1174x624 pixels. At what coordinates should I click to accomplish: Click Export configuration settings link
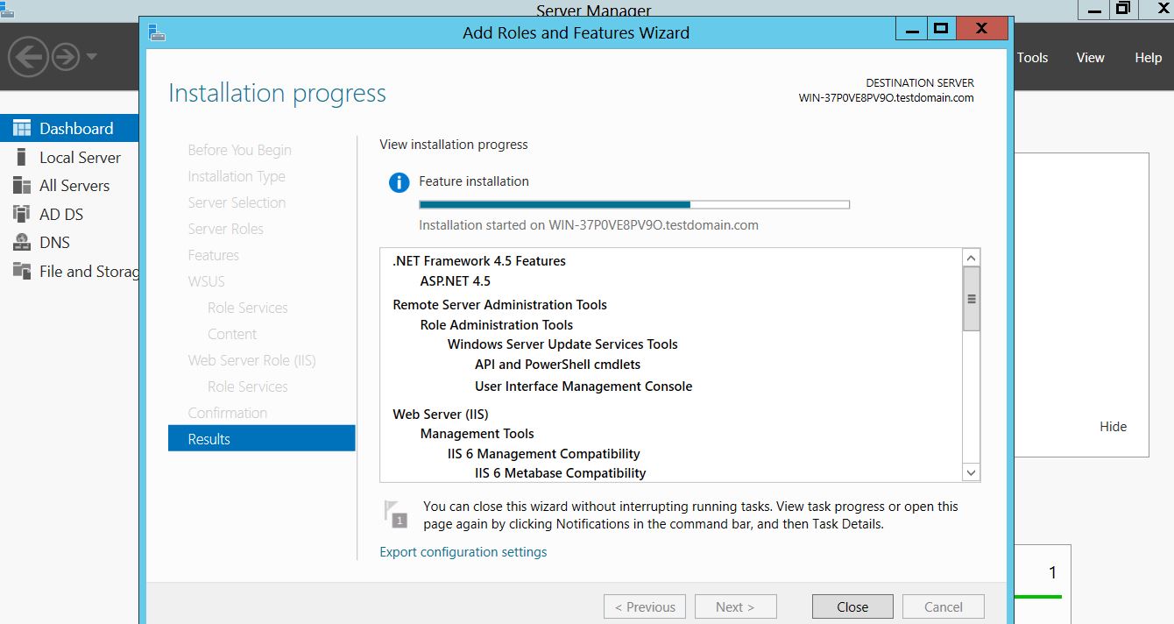463,552
